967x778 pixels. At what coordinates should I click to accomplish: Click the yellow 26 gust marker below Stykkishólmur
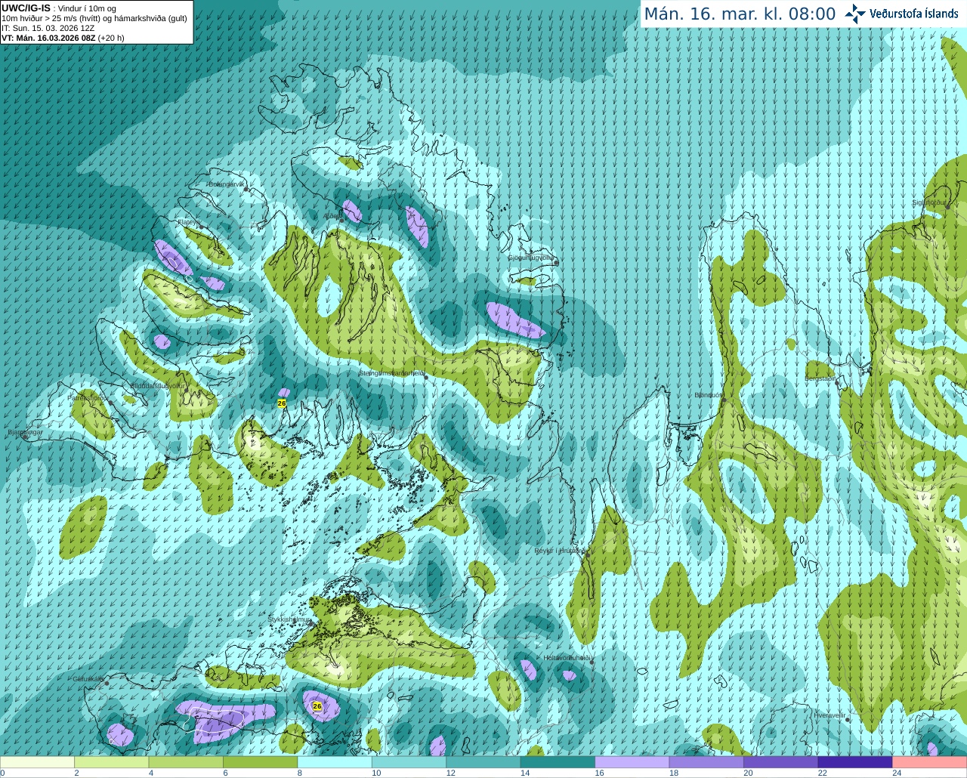coord(317,707)
